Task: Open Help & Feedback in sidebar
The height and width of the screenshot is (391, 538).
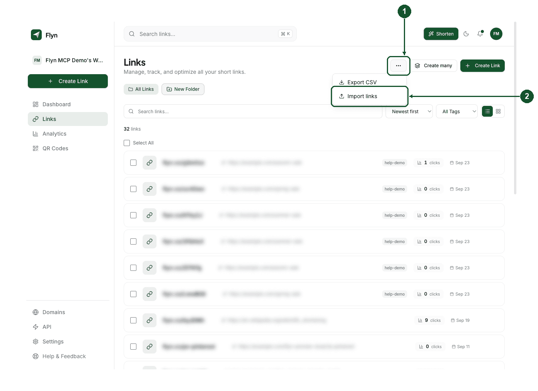Action: [x=68, y=356]
